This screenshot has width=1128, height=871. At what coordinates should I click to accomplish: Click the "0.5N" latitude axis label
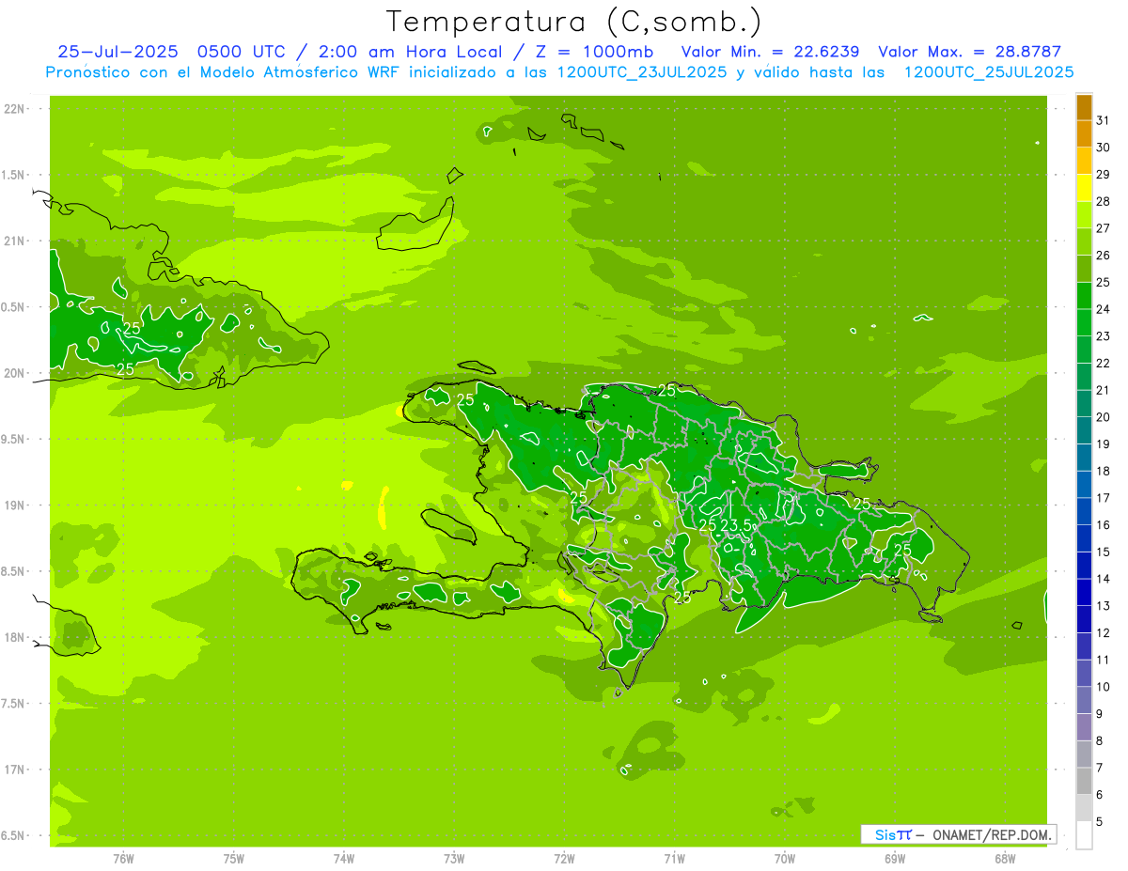tap(14, 307)
